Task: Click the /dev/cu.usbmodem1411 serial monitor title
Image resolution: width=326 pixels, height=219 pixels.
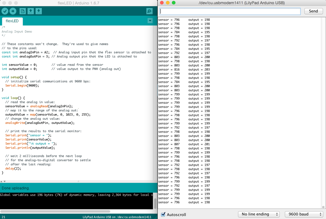Action: 242,3
